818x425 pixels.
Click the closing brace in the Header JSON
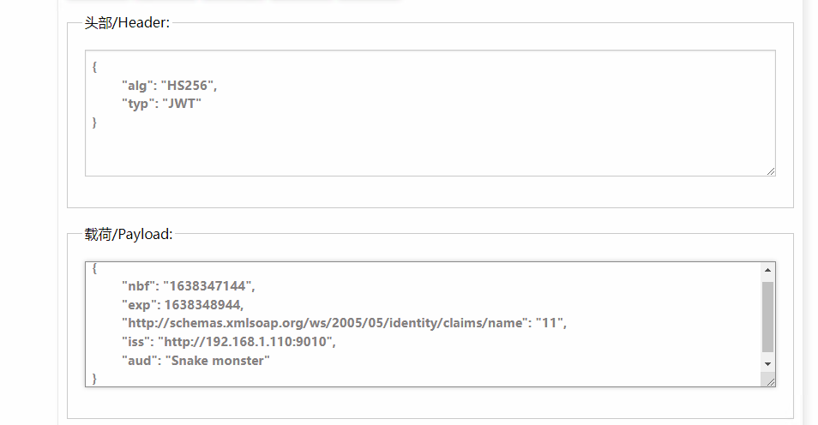click(94, 123)
